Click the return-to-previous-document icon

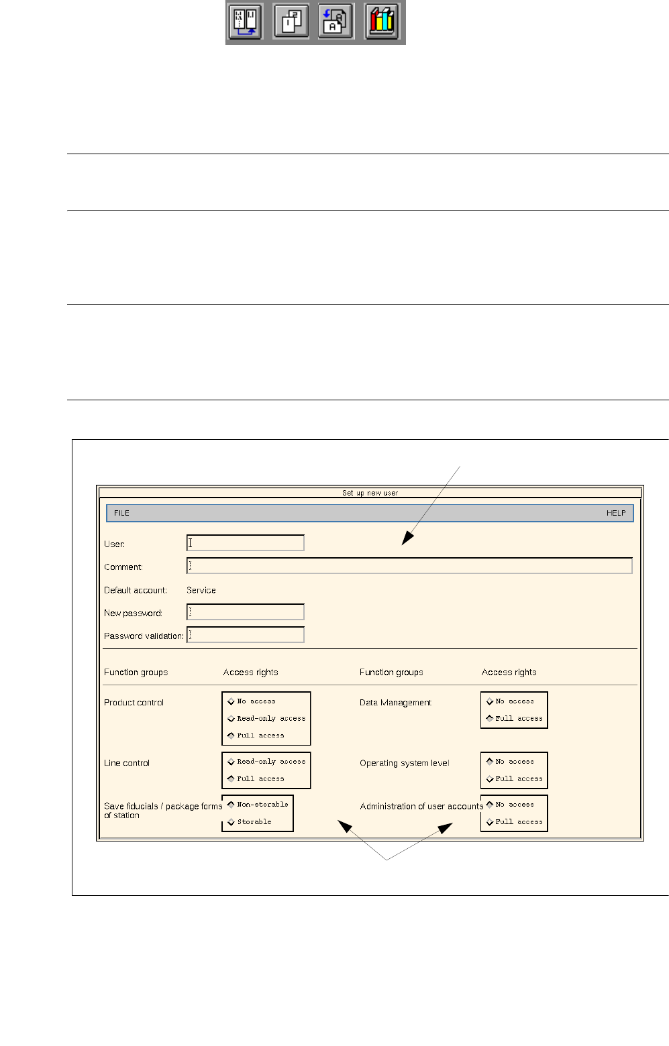(336, 21)
